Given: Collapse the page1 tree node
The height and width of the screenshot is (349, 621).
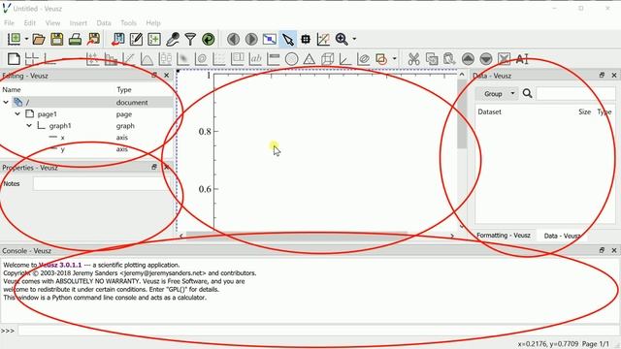Looking at the screenshot, I should 17,114.
